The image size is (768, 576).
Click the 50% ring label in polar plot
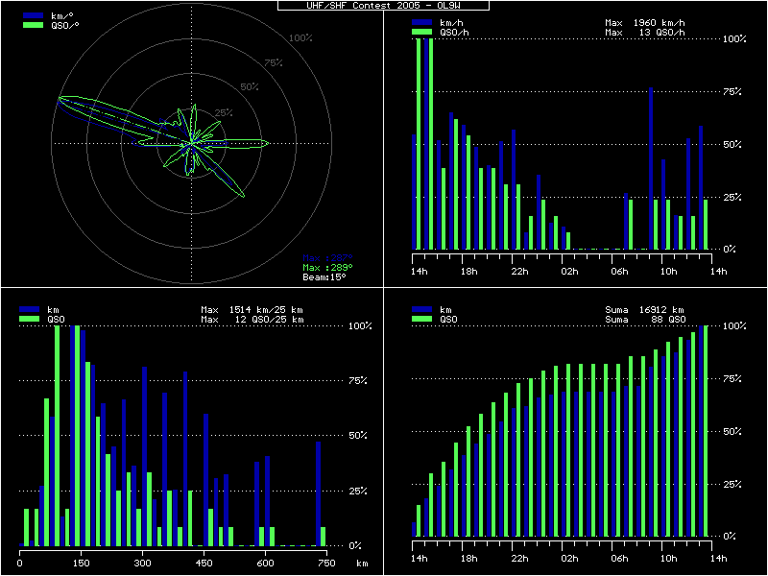(x=250, y=87)
